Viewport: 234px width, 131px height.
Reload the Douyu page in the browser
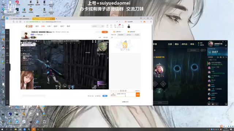tap(14, 22)
